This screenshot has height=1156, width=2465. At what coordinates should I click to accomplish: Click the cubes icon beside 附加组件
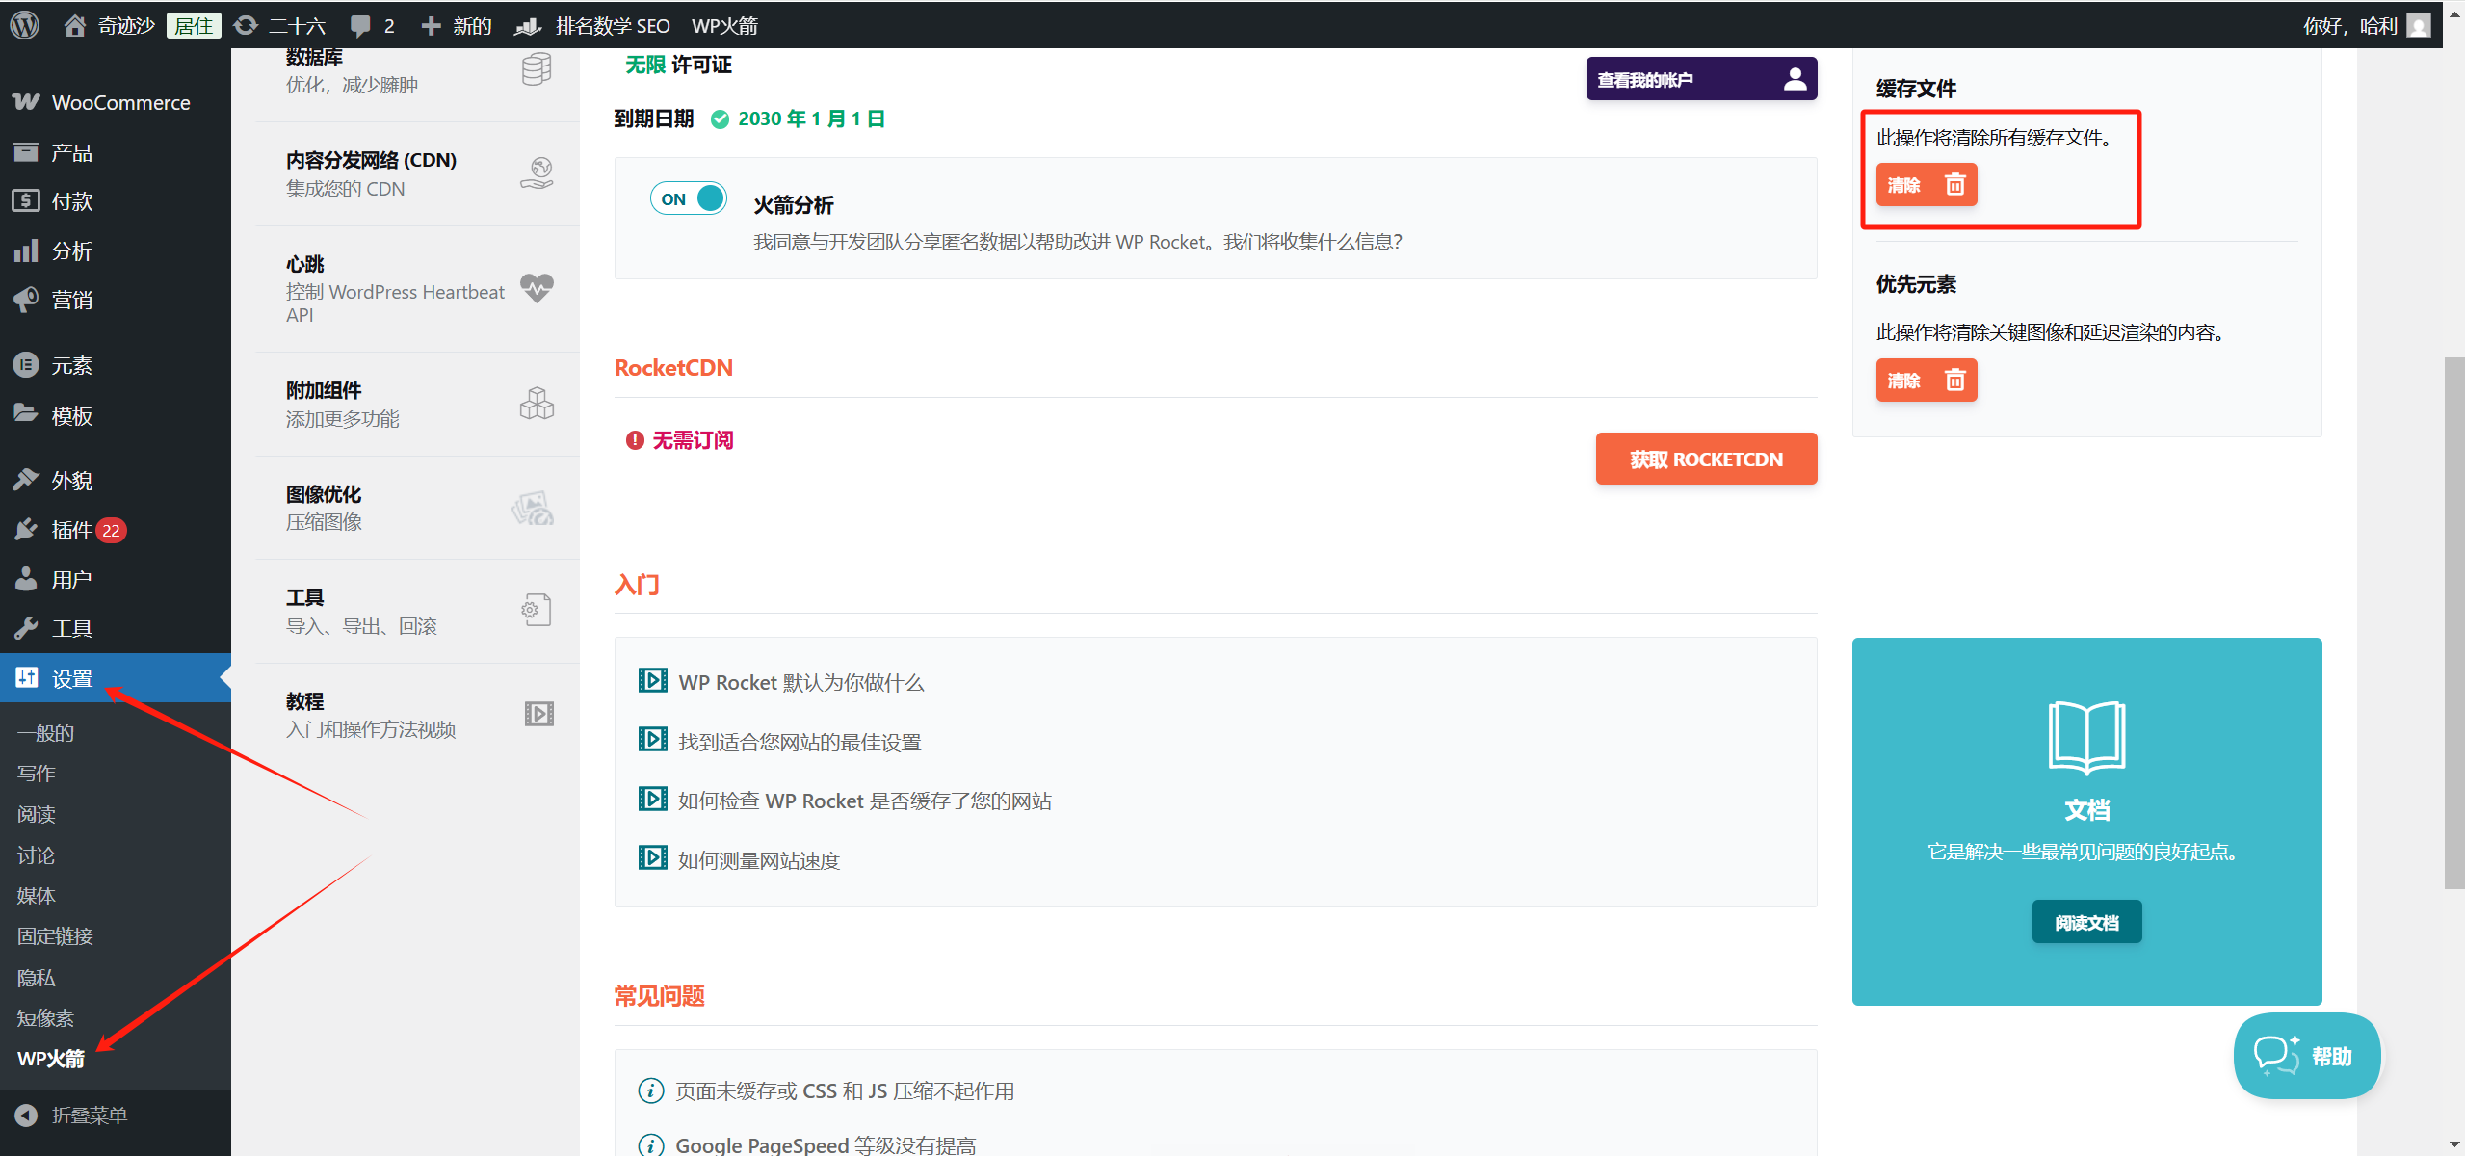pyautogui.click(x=537, y=404)
